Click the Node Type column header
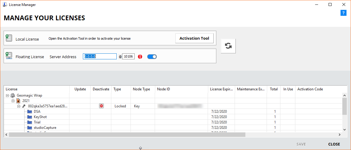Viewport: 351px width, 150px height. [143, 89]
